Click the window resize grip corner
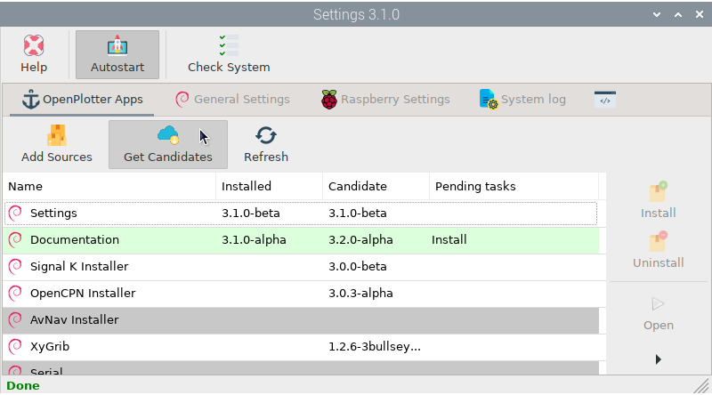The height and width of the screenshot is (395, 712). point(702,386)
